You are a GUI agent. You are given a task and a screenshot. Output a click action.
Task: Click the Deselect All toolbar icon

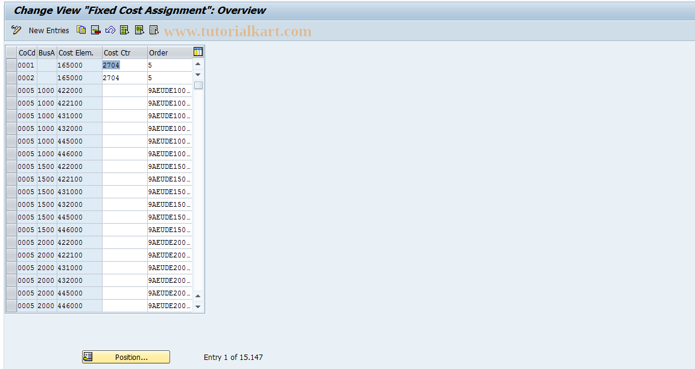154,30
